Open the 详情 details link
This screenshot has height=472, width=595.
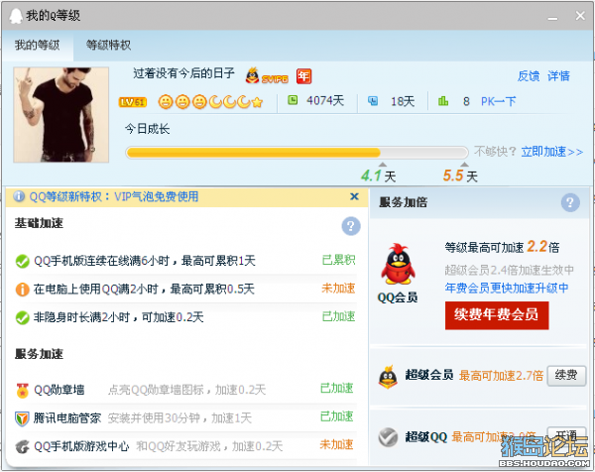pos(558,76)
